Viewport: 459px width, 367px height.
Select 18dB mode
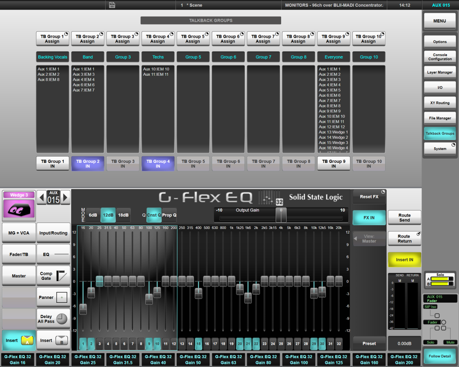[x=123, y=215]
